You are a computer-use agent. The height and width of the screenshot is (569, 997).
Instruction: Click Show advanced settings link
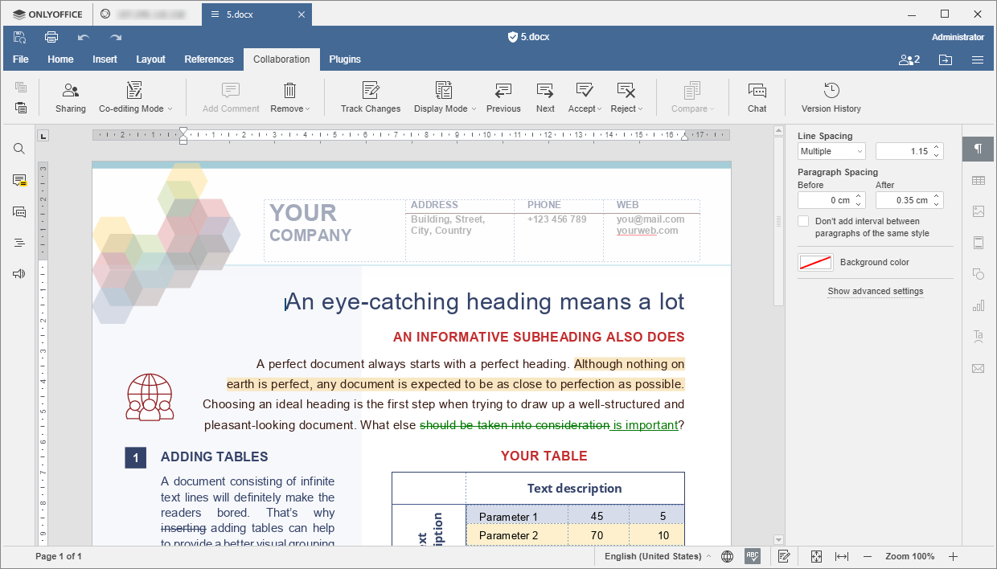(x=875, y=292)
